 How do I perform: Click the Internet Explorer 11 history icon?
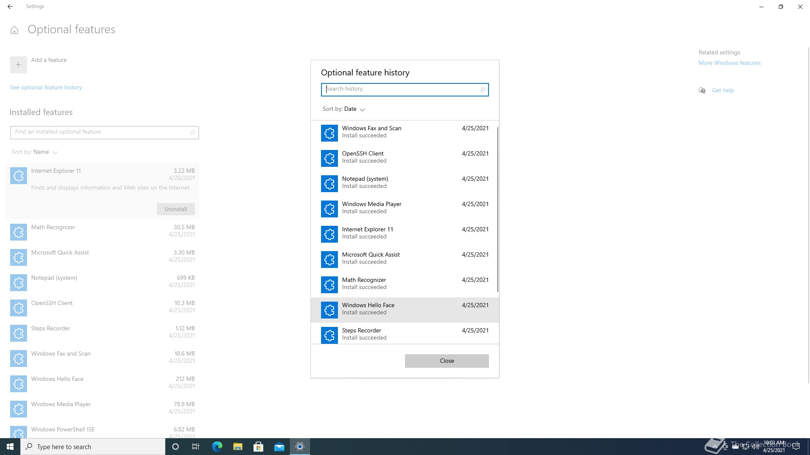329,234
